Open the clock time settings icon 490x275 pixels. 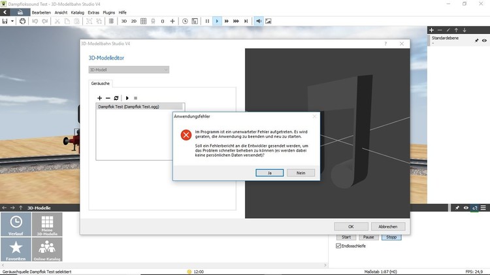[x=185, y=22]
